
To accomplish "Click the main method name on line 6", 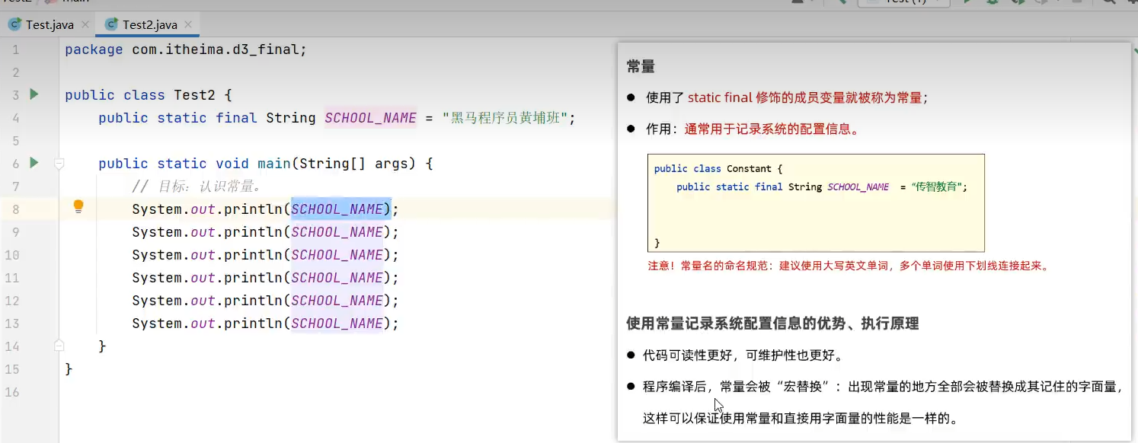I will click(274, 164).
